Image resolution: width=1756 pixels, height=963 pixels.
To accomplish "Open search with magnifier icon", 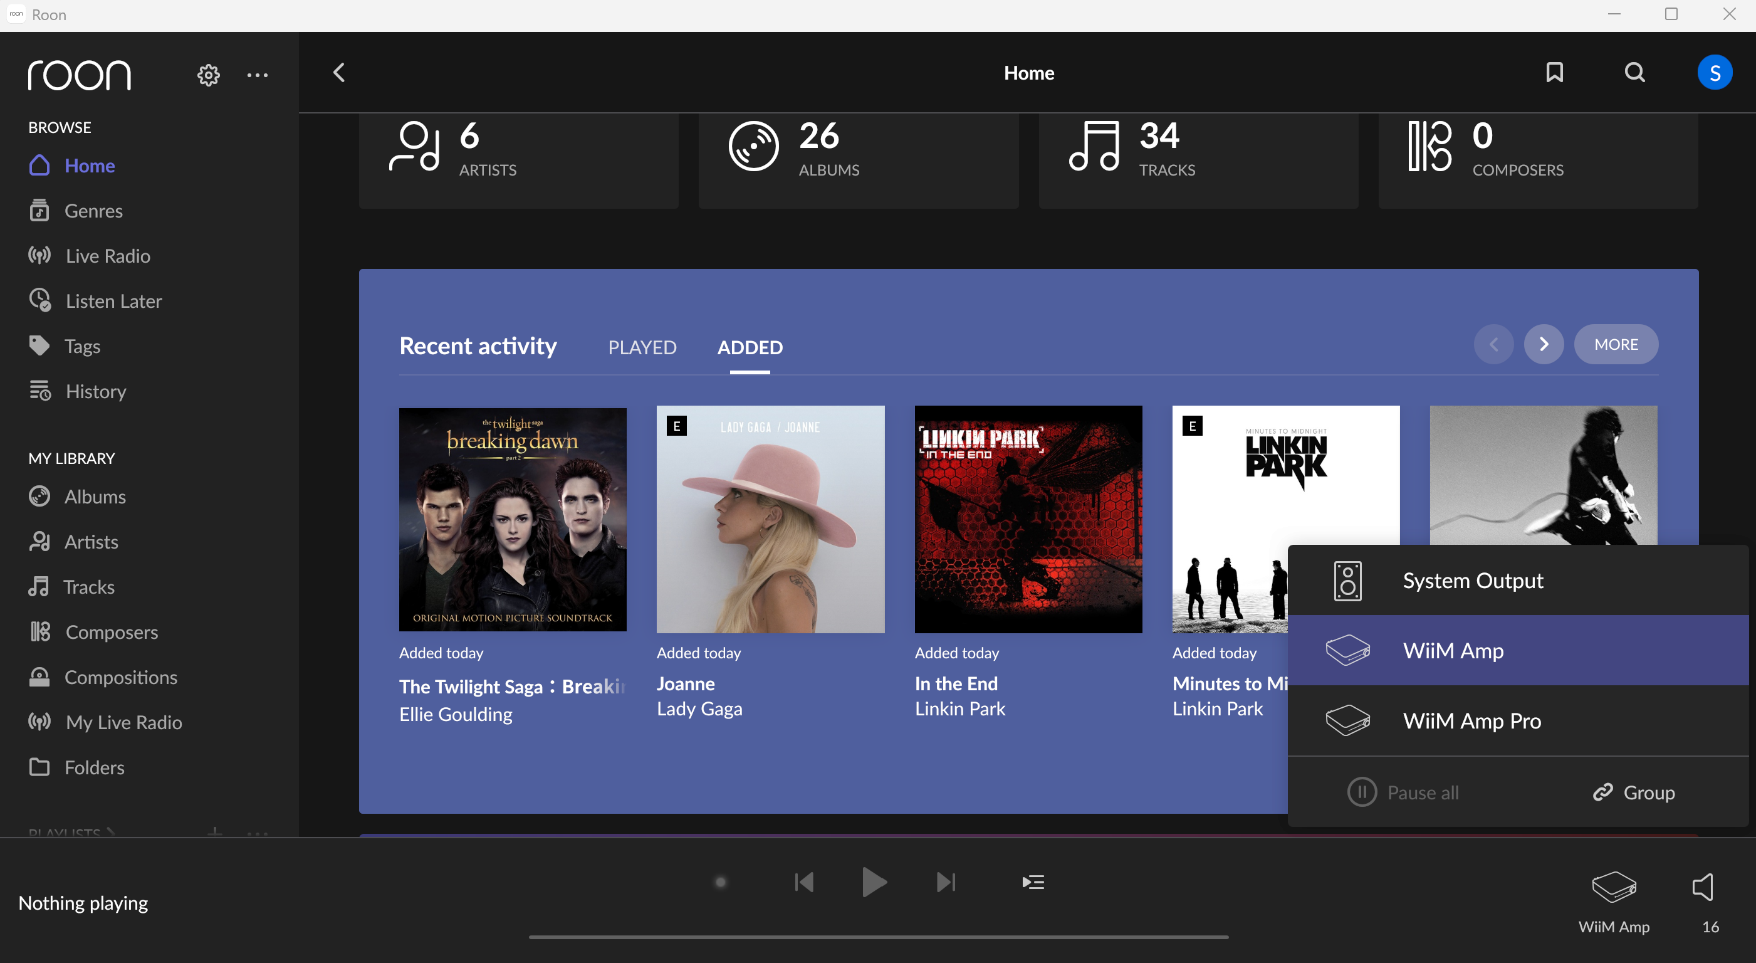I will [x=1634, y=72].
